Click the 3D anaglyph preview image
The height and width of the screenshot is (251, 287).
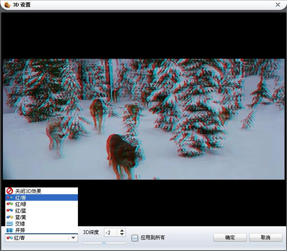coord(143,119)
